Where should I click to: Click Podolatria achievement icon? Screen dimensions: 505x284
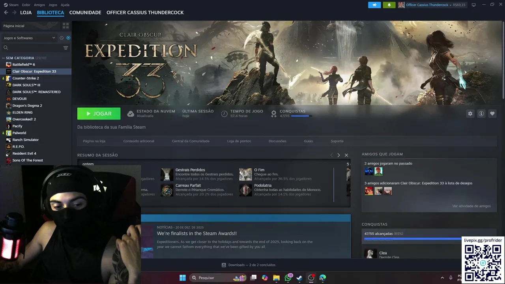(245, 190)
